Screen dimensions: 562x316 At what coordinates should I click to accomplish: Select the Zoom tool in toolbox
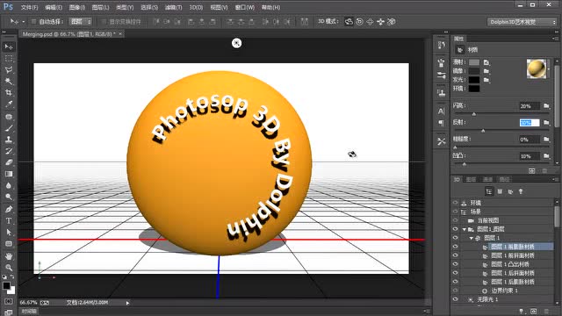[9, 267]
